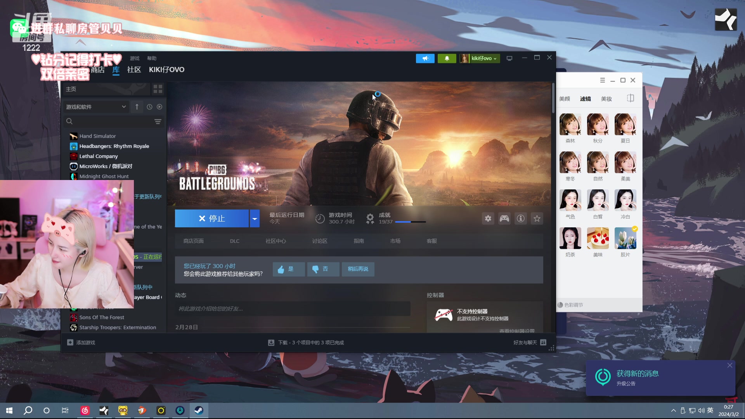The height and width of the screenshot is (419, 745).
Task: Open the library advanced filter icon
Action: tap(158, 121)
